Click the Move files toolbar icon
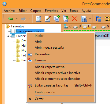 click(66, 19)
